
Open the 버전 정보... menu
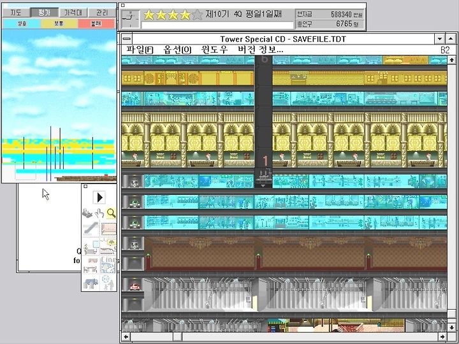pyautogui.click(x=260, y=50)
